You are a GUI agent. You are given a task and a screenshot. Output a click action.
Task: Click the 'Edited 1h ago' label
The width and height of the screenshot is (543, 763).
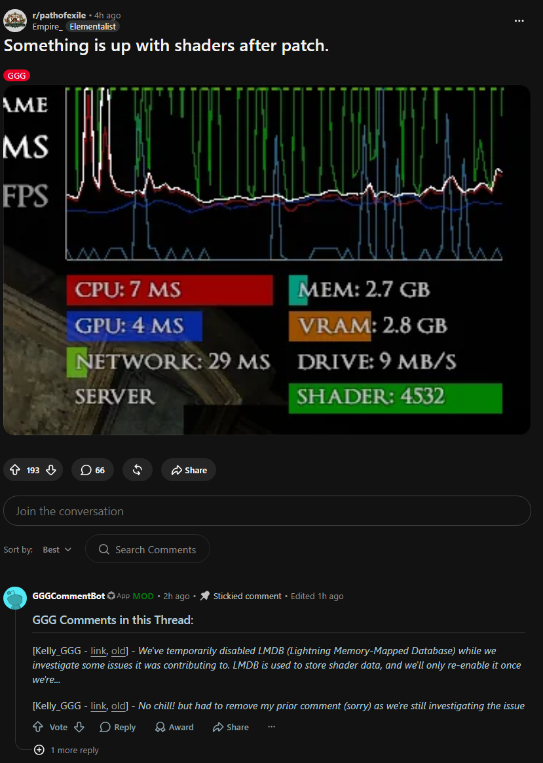[x=317, y=596]
